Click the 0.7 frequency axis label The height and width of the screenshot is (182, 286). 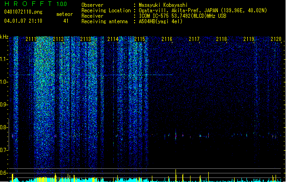pyautogui.click(x=4, y=150)
